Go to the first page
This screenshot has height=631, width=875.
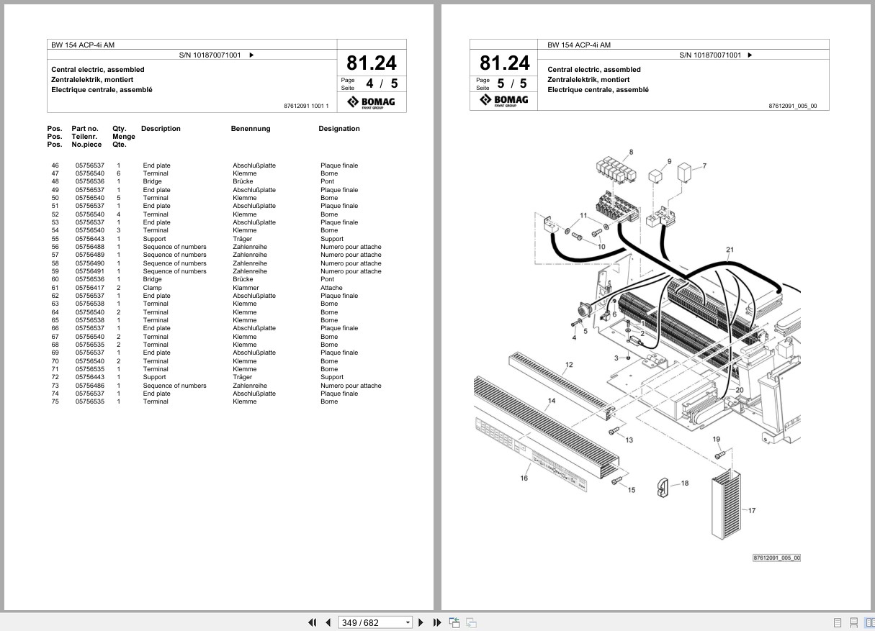tap(312, 622)
